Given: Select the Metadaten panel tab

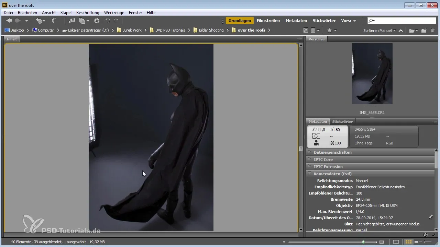Looking at the screenshot, I should coord(318,121).
